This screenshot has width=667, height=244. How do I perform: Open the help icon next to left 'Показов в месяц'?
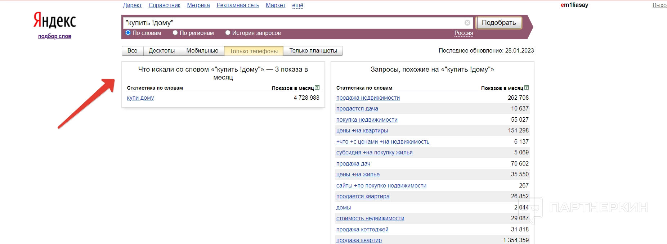click(317, 87)
